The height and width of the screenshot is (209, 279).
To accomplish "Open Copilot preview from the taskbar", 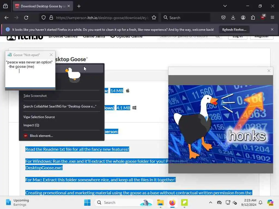I will tap(270, 202).
